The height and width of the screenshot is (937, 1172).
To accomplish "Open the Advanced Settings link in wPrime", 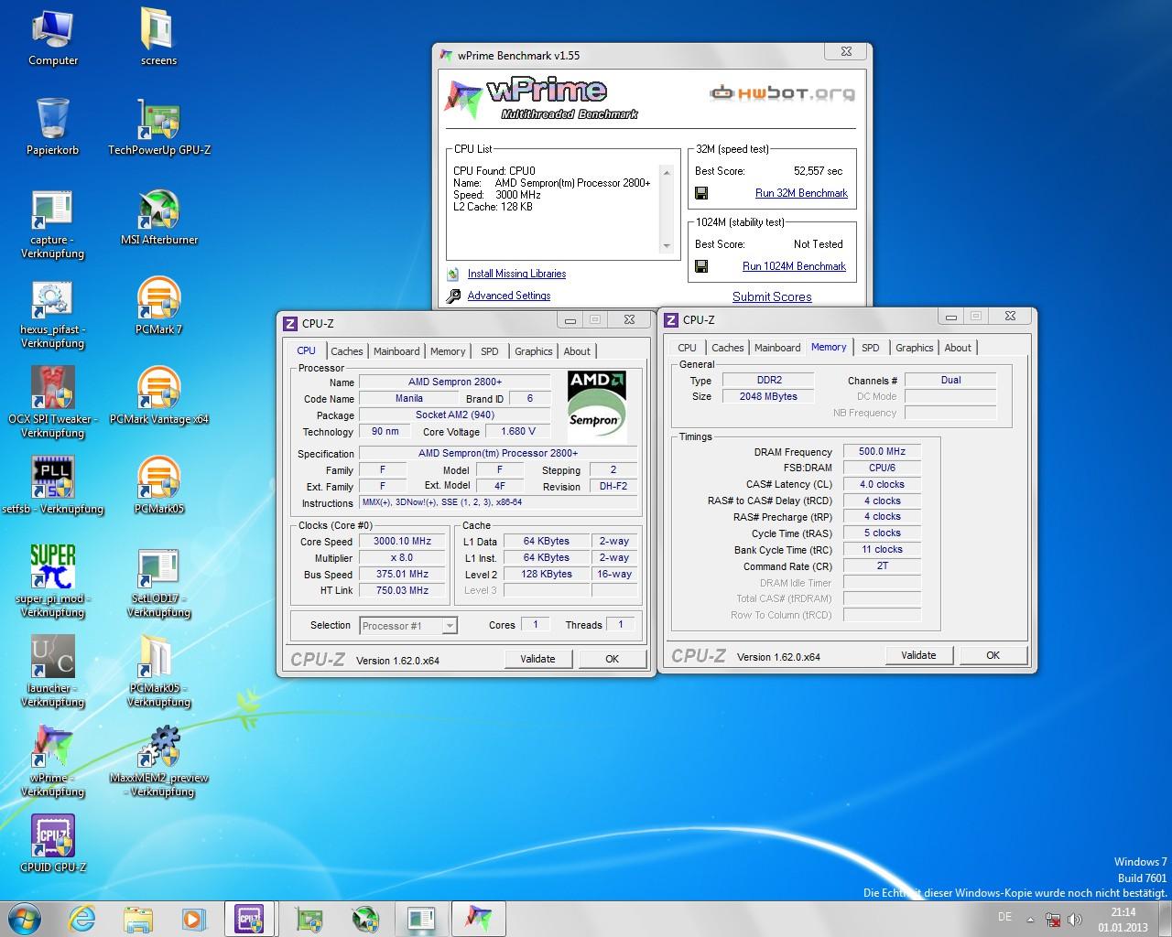I will 509,296.
